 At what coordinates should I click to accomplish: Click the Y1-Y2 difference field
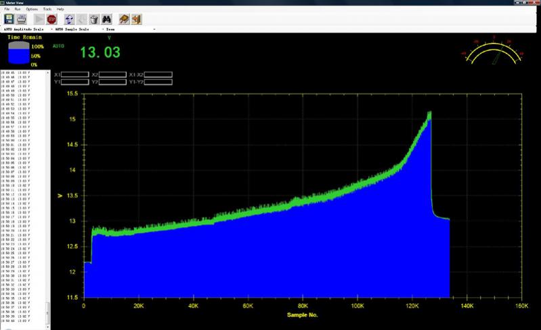coord(158,82)
